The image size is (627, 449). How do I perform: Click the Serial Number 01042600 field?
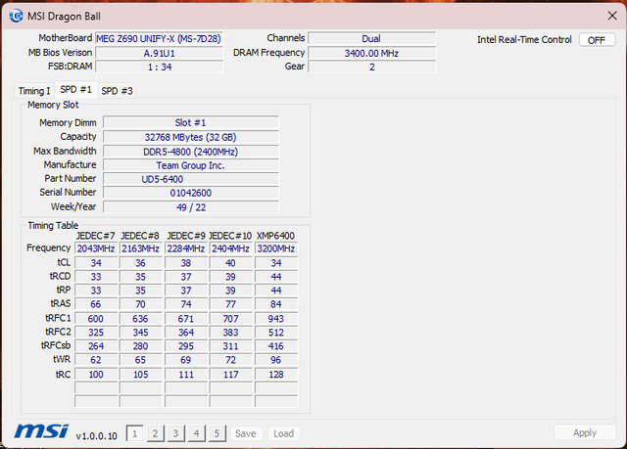coord(191,193)
